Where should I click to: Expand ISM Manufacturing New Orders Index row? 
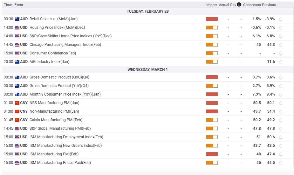(x=65, y=146)
